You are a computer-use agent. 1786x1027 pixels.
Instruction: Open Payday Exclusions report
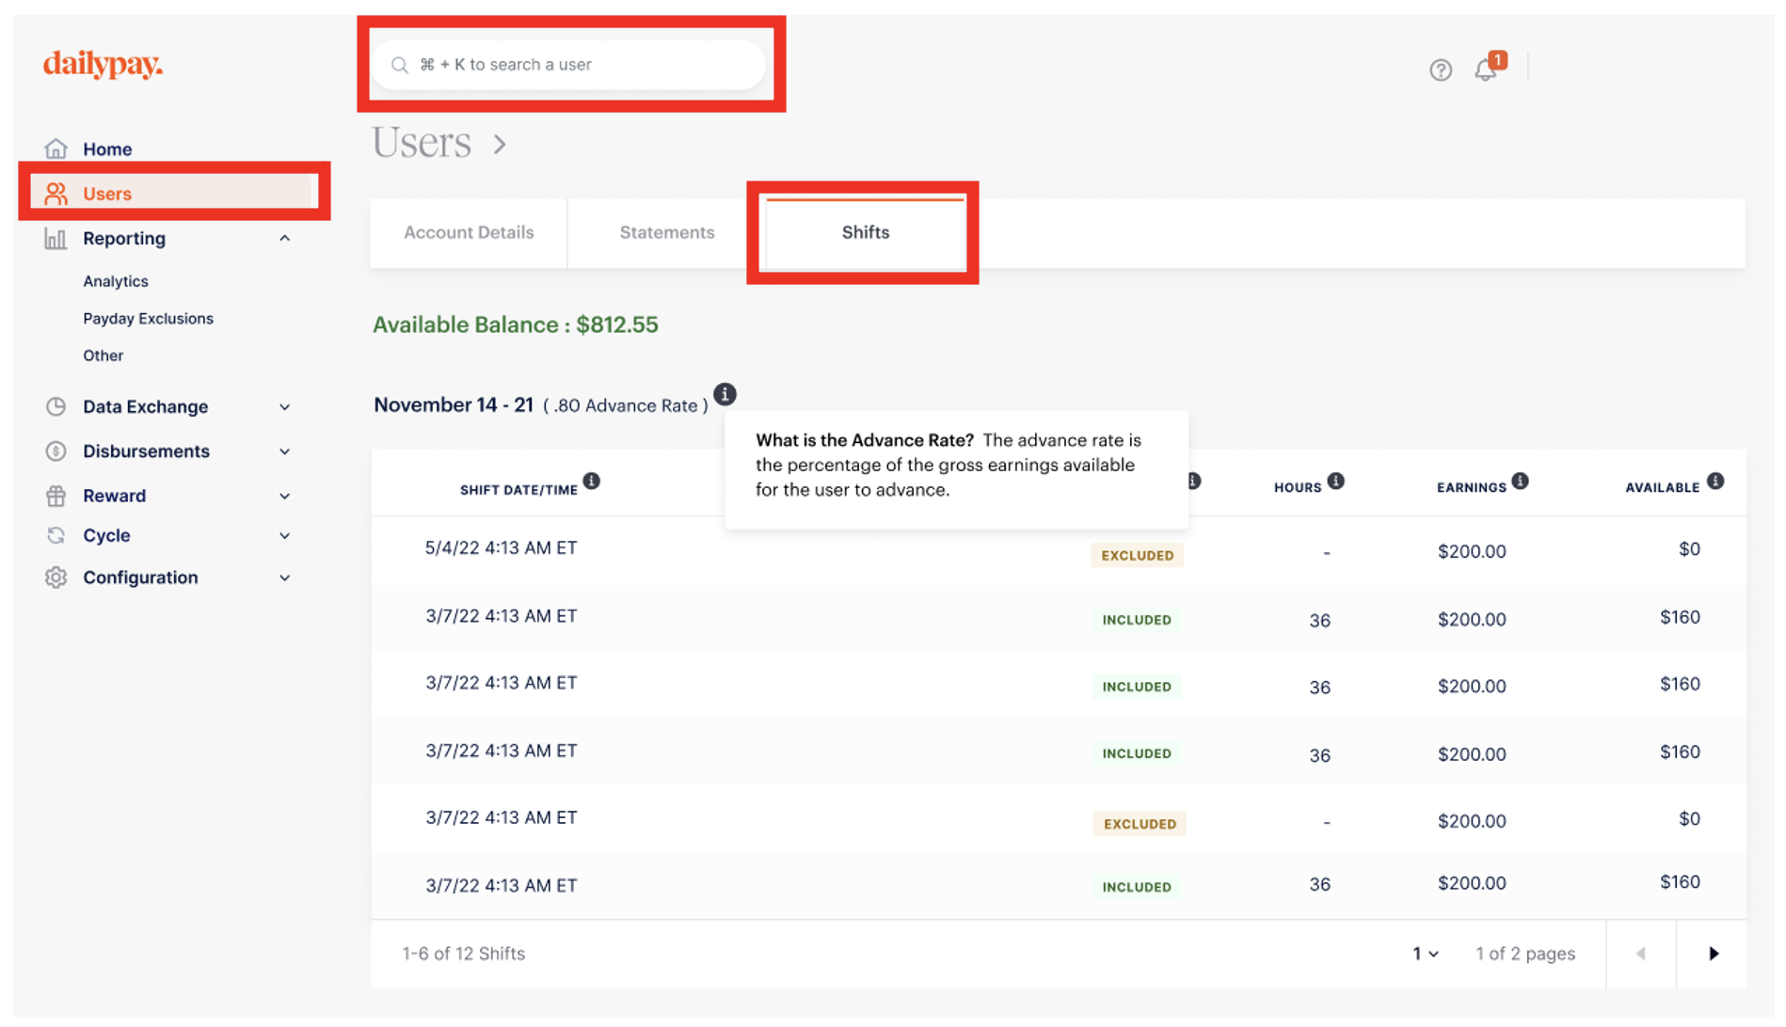point(148,319)
